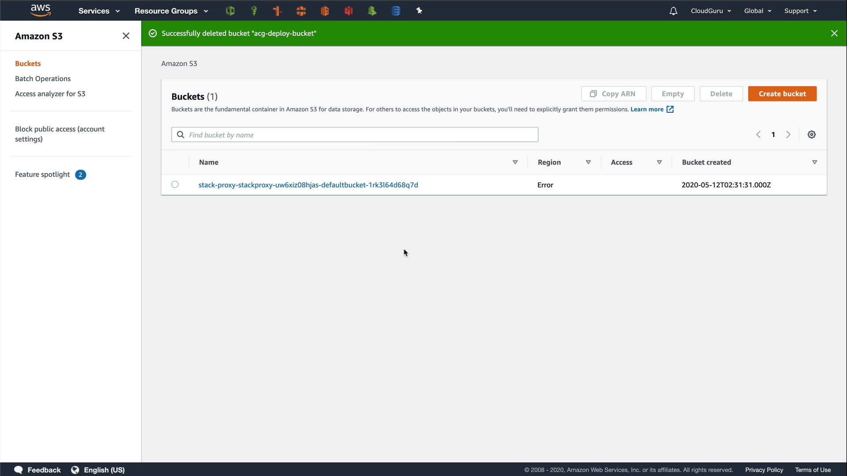Open Batch Operations in sidebar
This screenshot has width=847, height=476.
click(43, 79)
